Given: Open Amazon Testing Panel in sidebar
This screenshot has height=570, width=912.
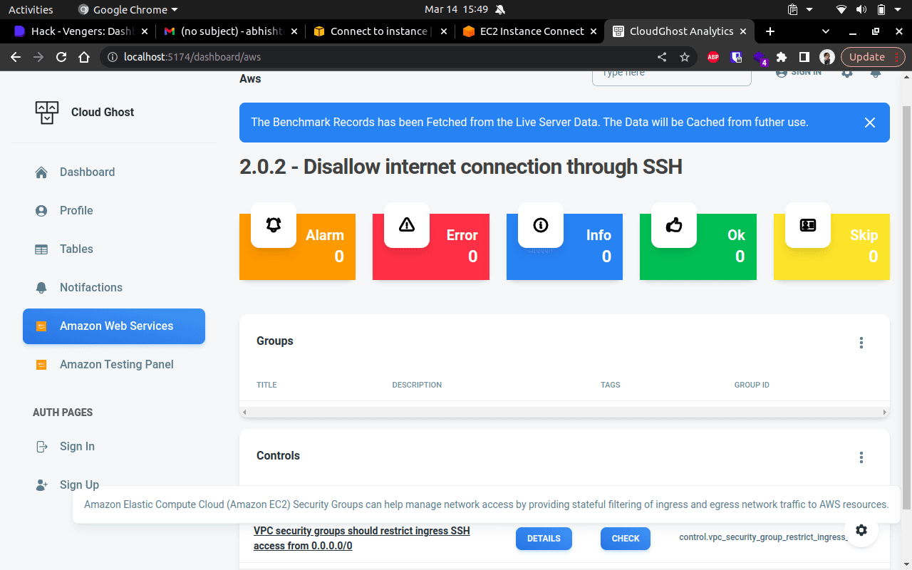Looking at the screenshot, I should pyautogui.click(x=114, y=364).
